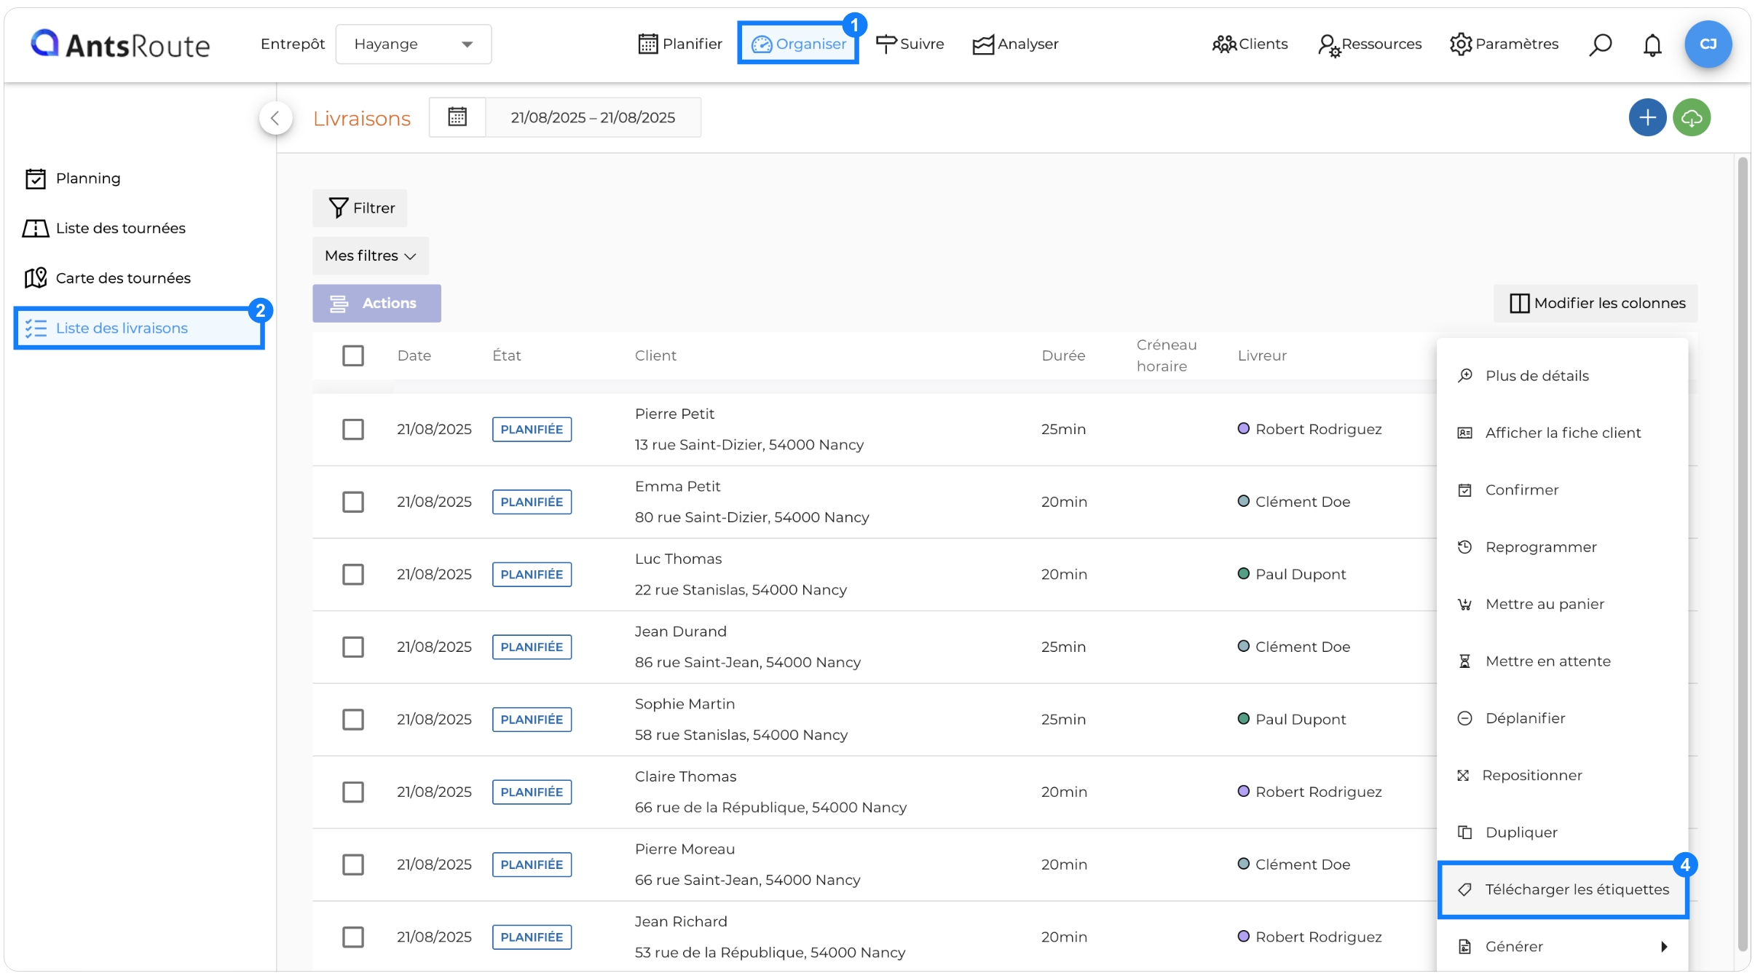Click PLANIFIÉE badge for Pierre Petit
Screen dimensions: 1755x976
[x=532, y=429]
